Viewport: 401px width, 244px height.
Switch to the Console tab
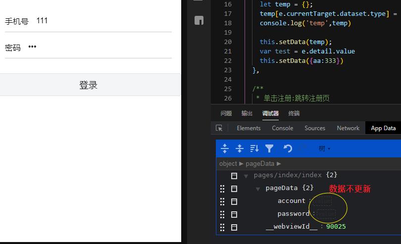pos(282,128)
